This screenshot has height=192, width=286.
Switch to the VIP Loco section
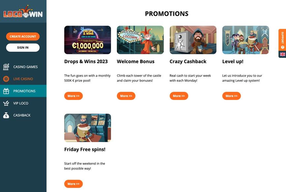click(x=22, y=103)
